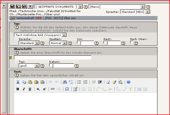Insert a numbered list

pyautogui.click(x=85, y=82)
